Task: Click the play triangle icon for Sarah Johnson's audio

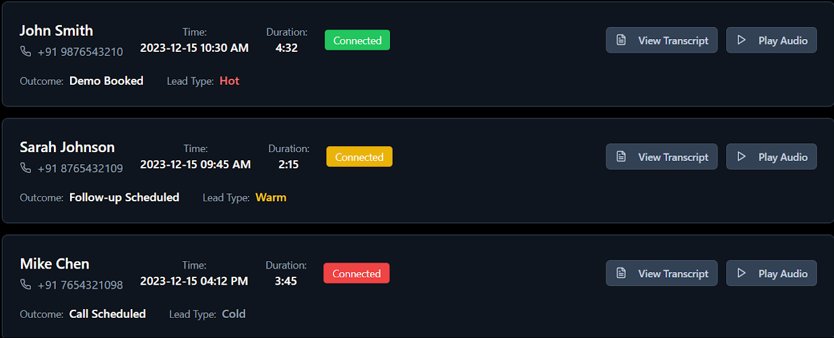Action: click(x=742, y=157)
